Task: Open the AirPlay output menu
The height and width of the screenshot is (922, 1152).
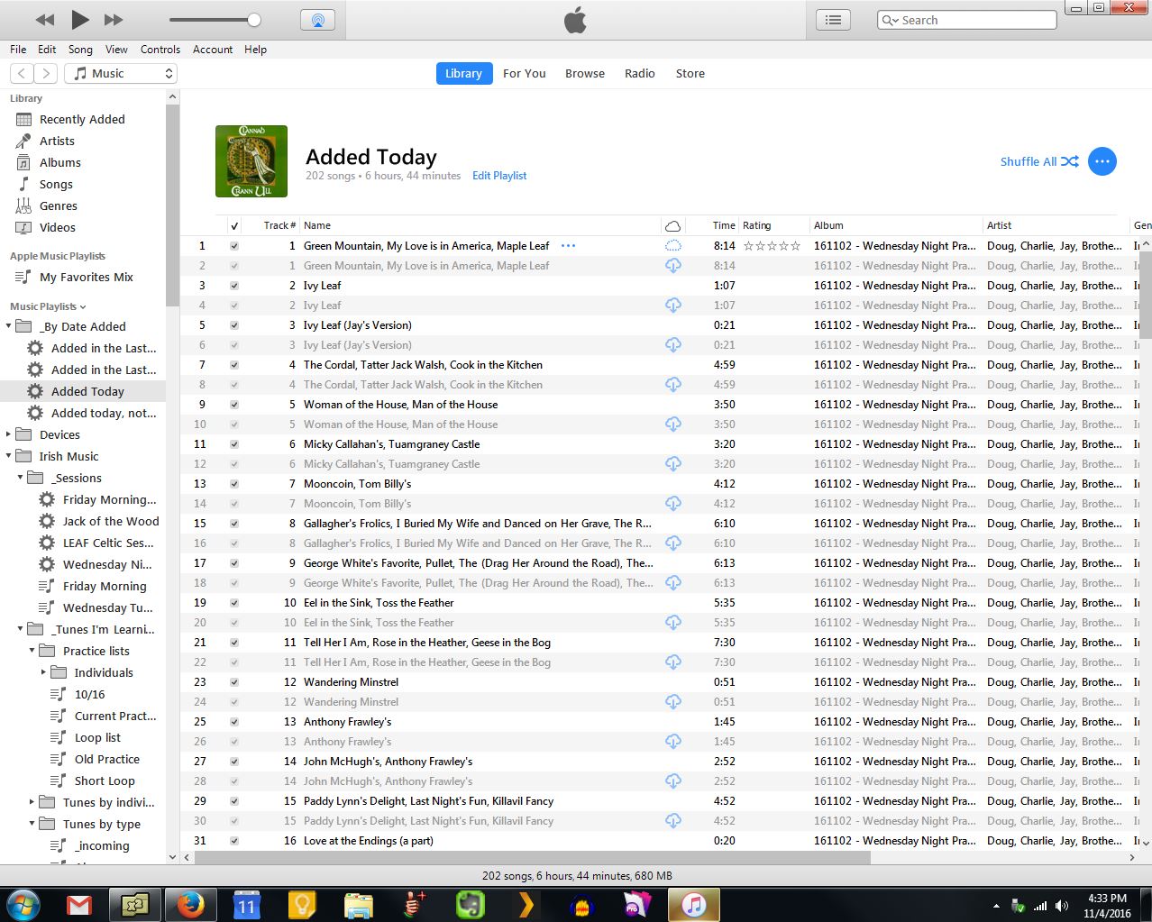Action: [317, 20]
